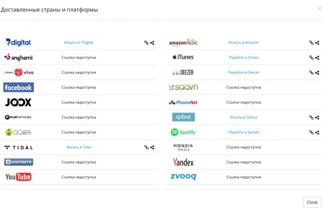The height and width of the screenshot is (215, 323).
Task: Share the Deezer link
Action: click(x=317, y=73)
